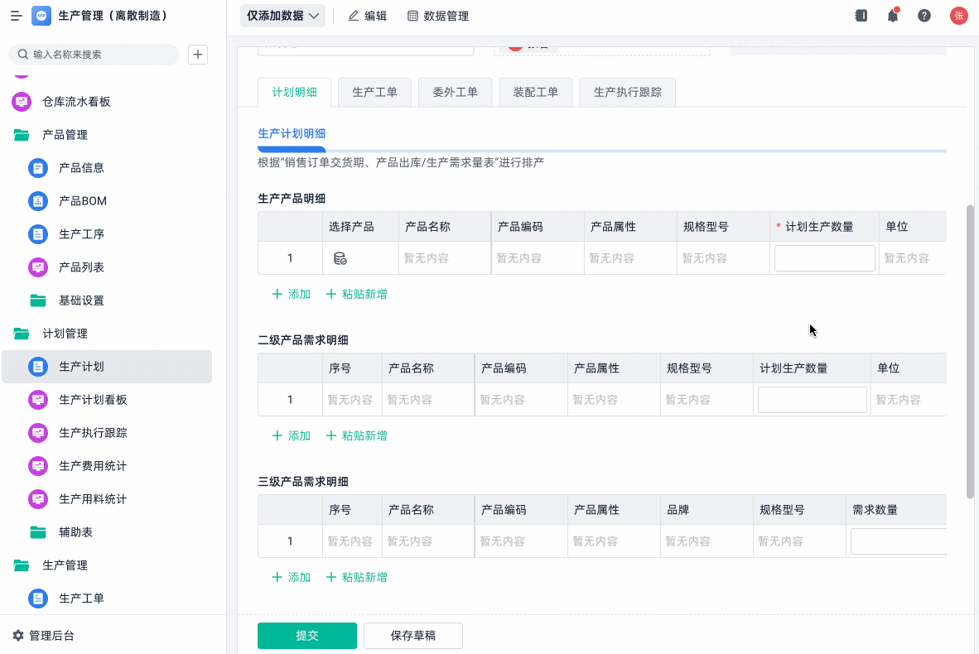
Task: Click 数据管理 in top toolbar
Action: point(438,16)
